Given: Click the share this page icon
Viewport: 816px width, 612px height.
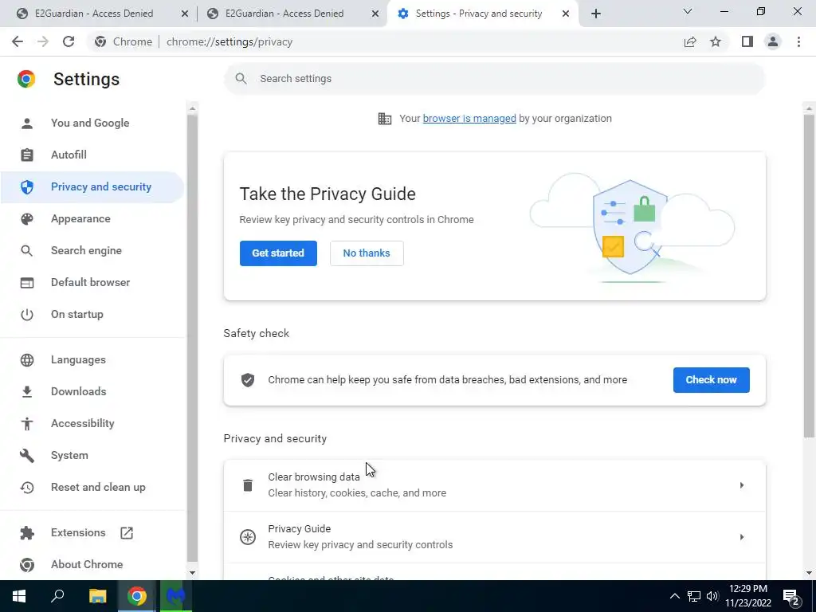Looking at the screenshot, I should click(x=690, y=41).
